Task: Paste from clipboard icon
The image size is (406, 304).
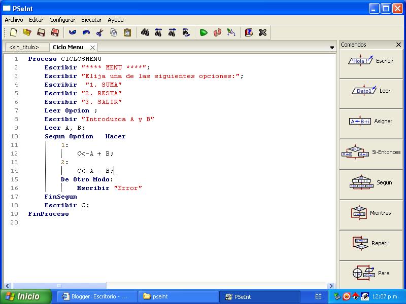Action: click(127, 32)
